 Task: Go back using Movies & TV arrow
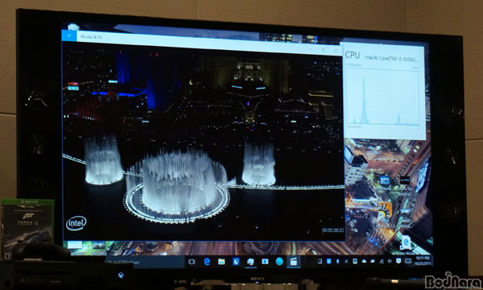(69, 35)
